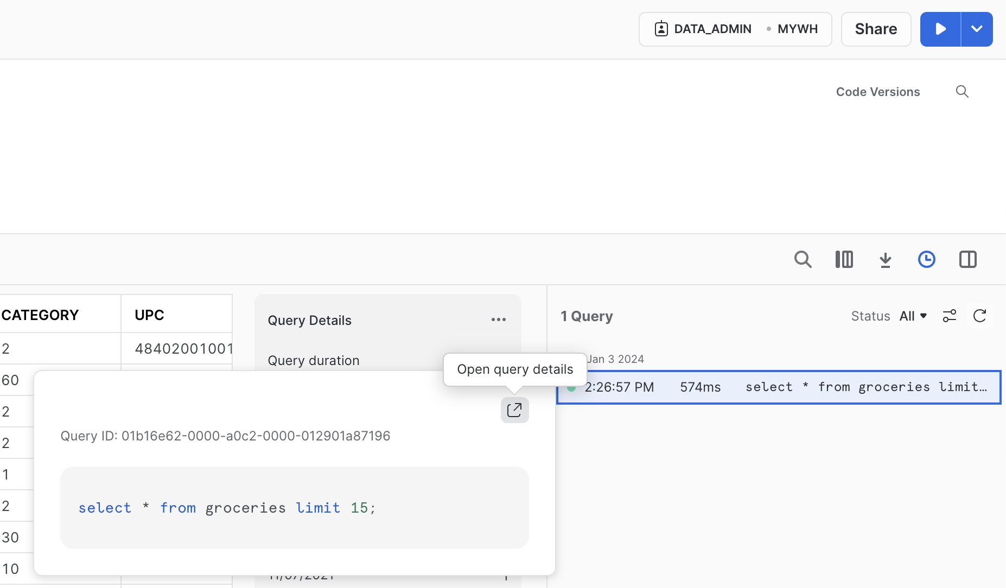Open query history via the clock icon
The width and height of the screenshot is (1006, 588).
tap(927, 259)
